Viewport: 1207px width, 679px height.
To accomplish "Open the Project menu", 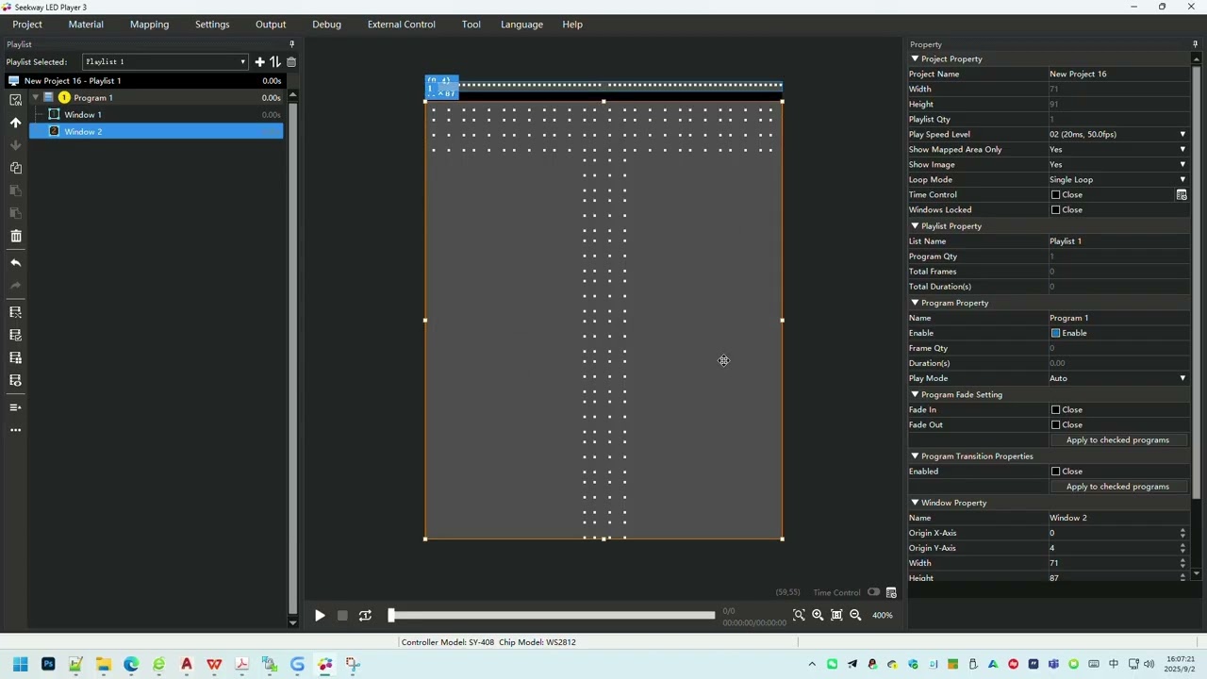I will [27, 25].
